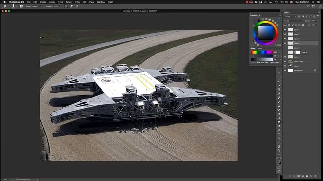The width and height of the screenshot is (323, 181).
Task: Select the Brush tool
Action: tap(279, 102)
